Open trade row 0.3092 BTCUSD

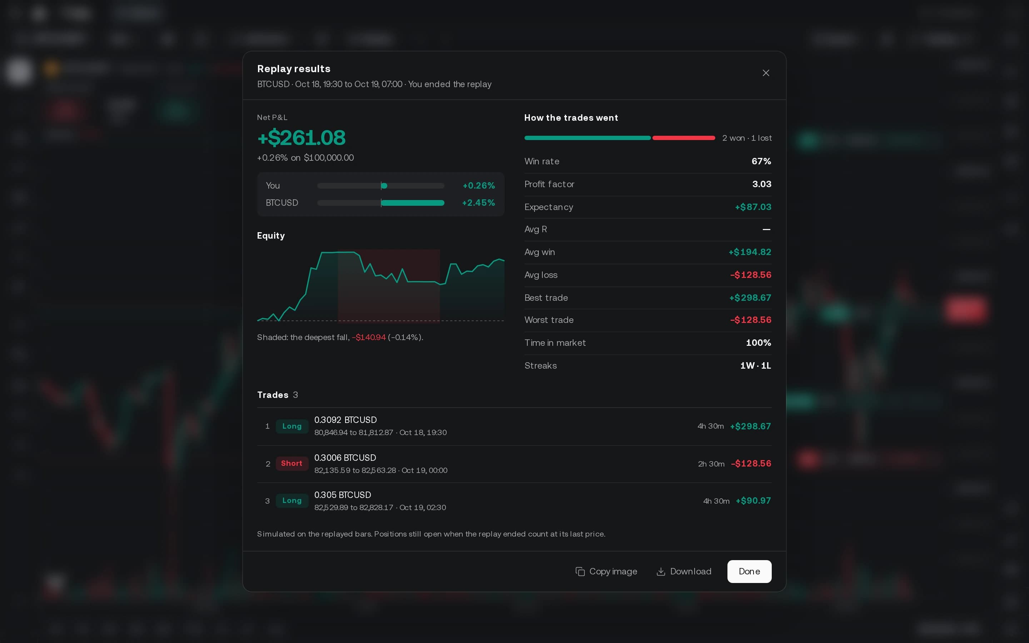pyautogui.click(x=514, y=426)
